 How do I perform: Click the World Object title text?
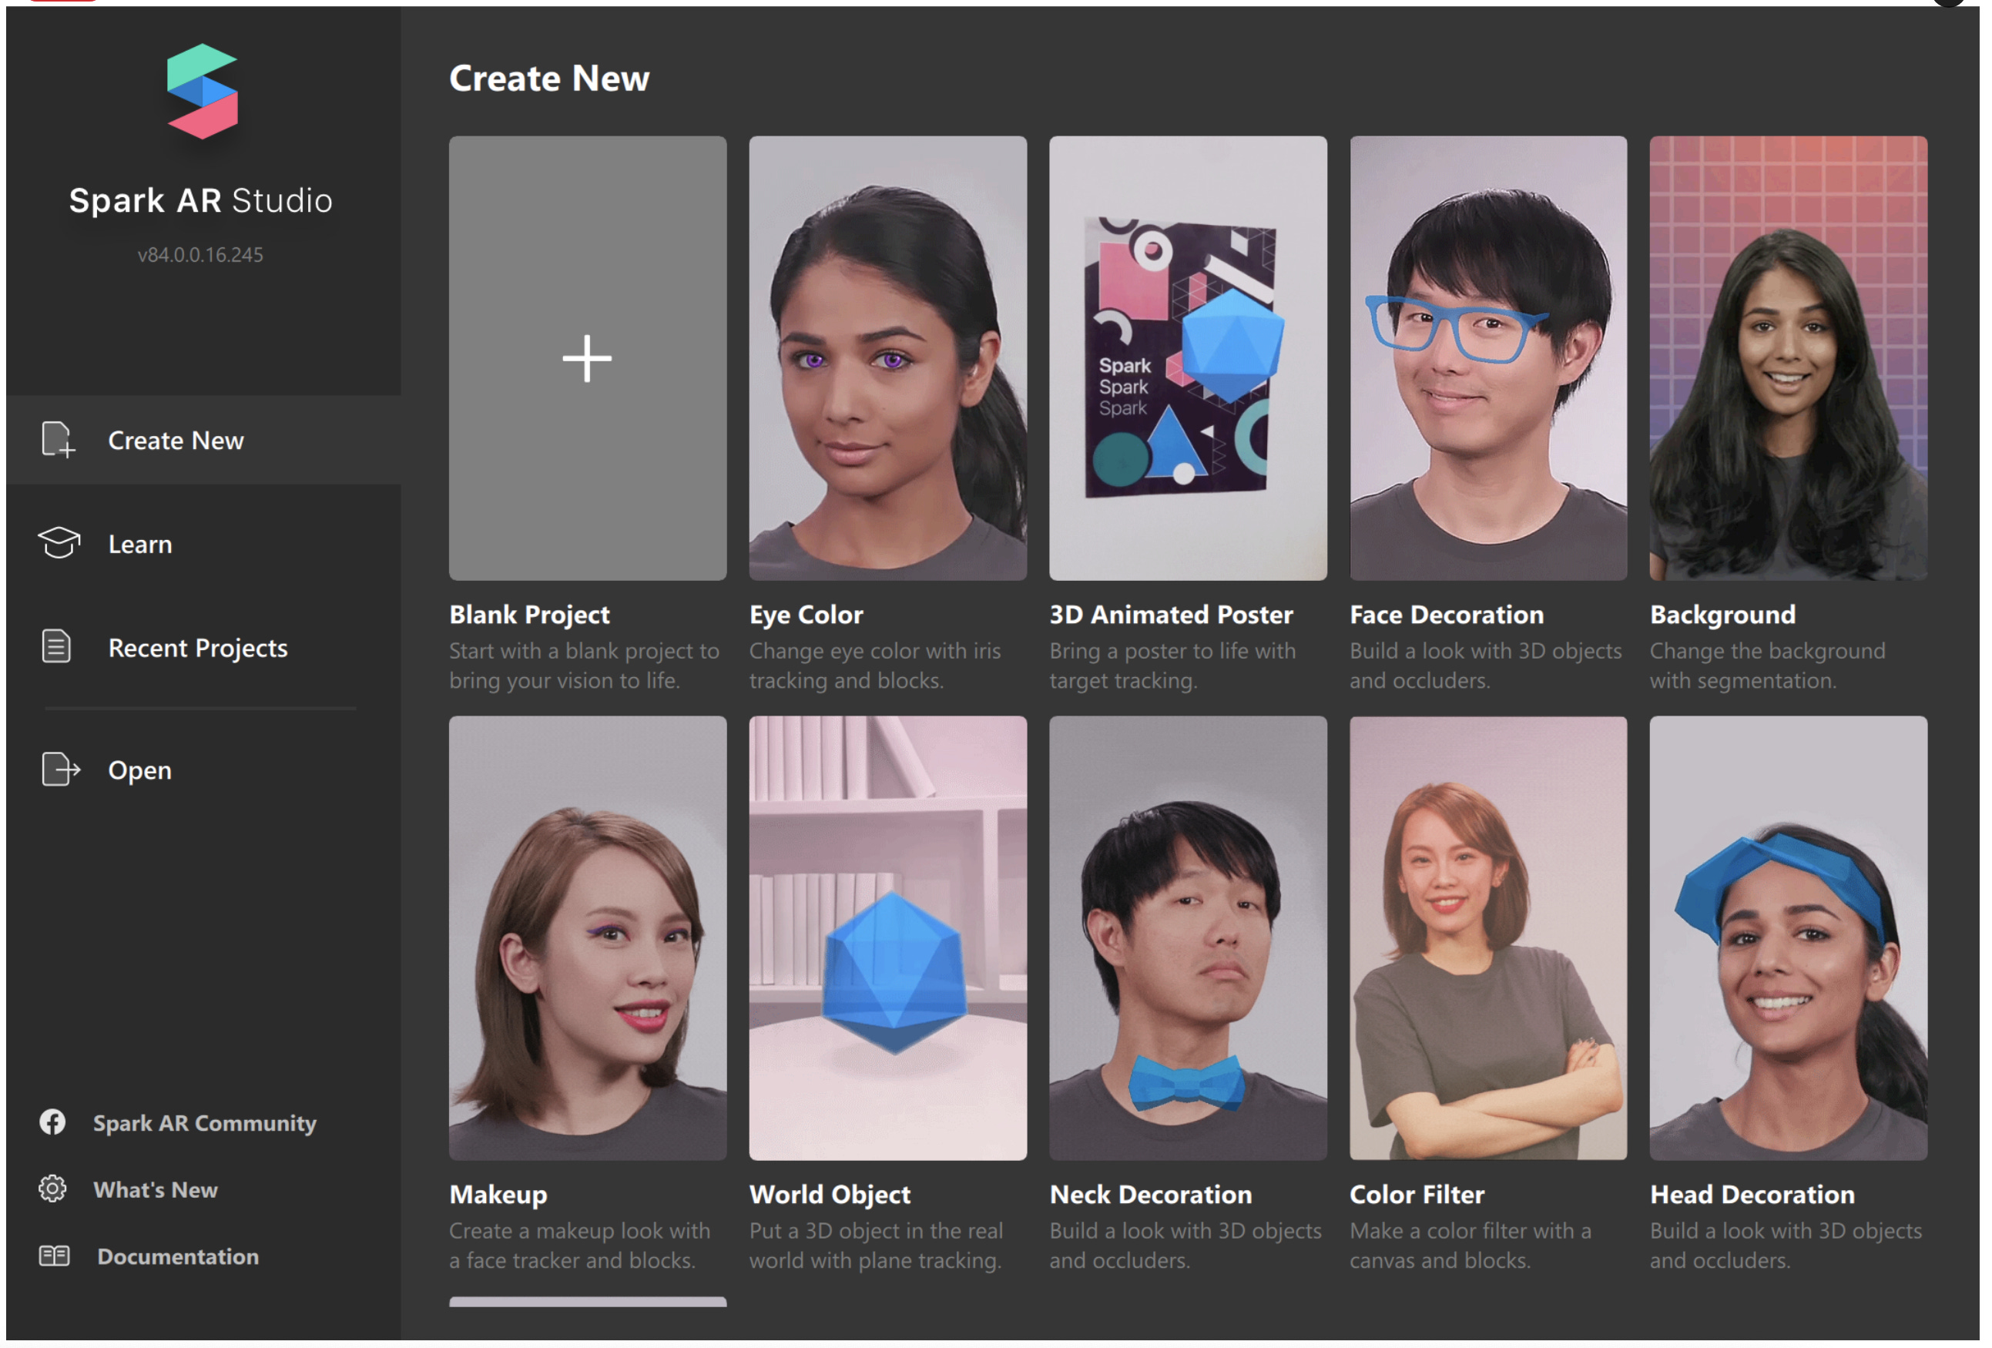[x=830, y=1195]
